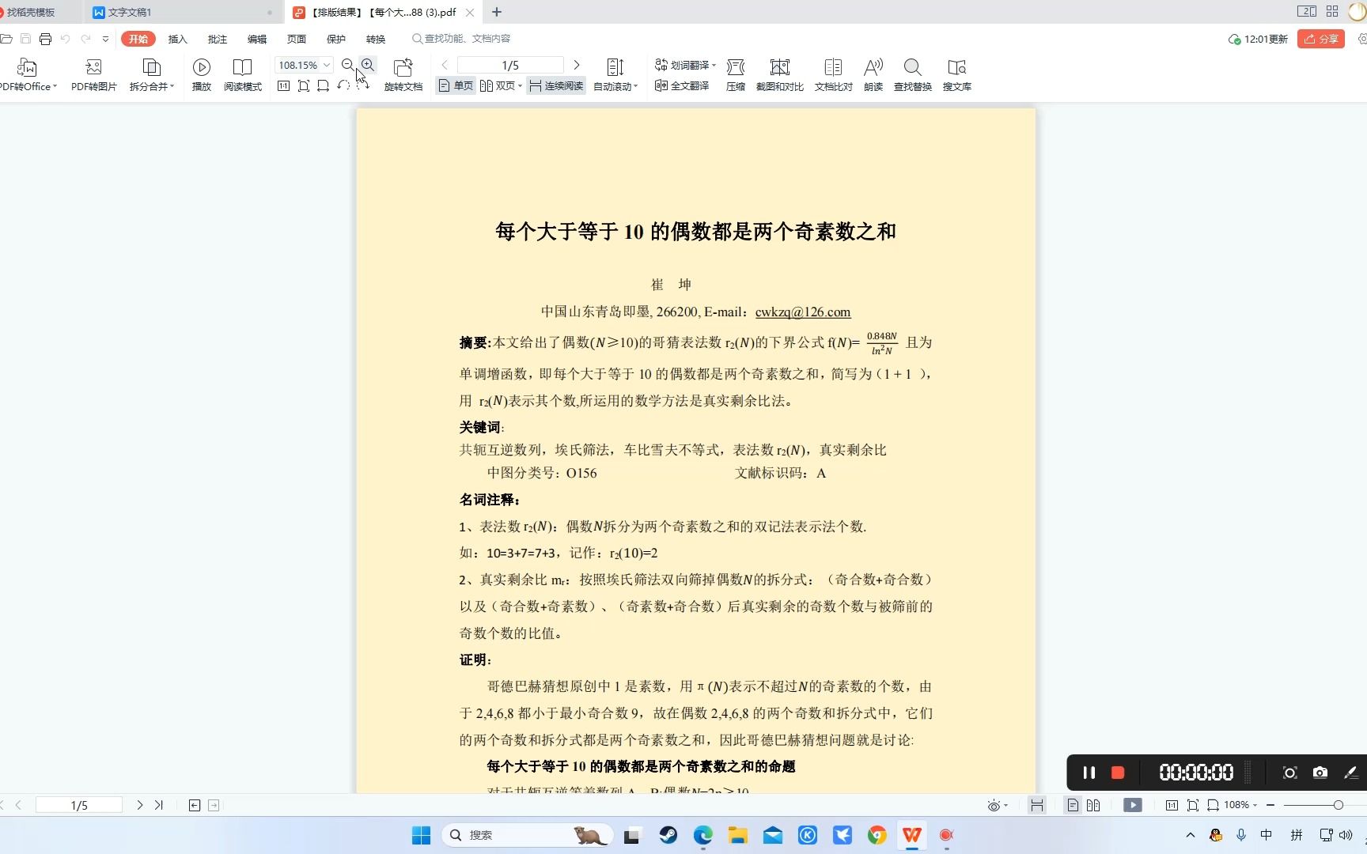Viewport: 1367px width, 854px height.
Task: Click the 12:01更新 cloud sync status
Action: click(1258, 39)
